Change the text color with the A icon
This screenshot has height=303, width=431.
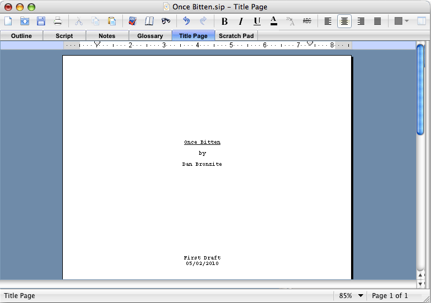273,21
